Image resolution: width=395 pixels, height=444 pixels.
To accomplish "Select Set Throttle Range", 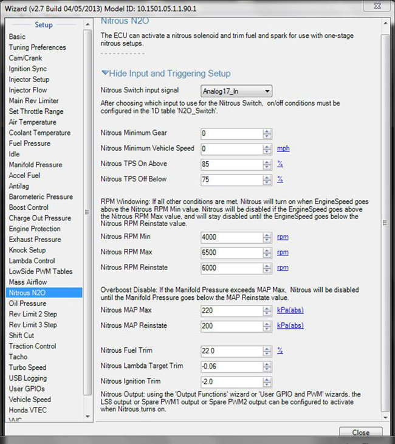I will click(x=36, y=111).
